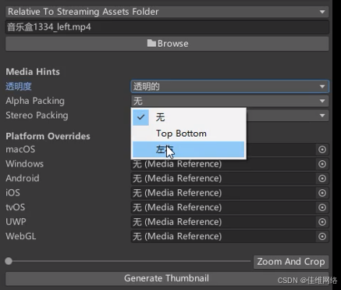Open object picker for Android override

point(322,178)
